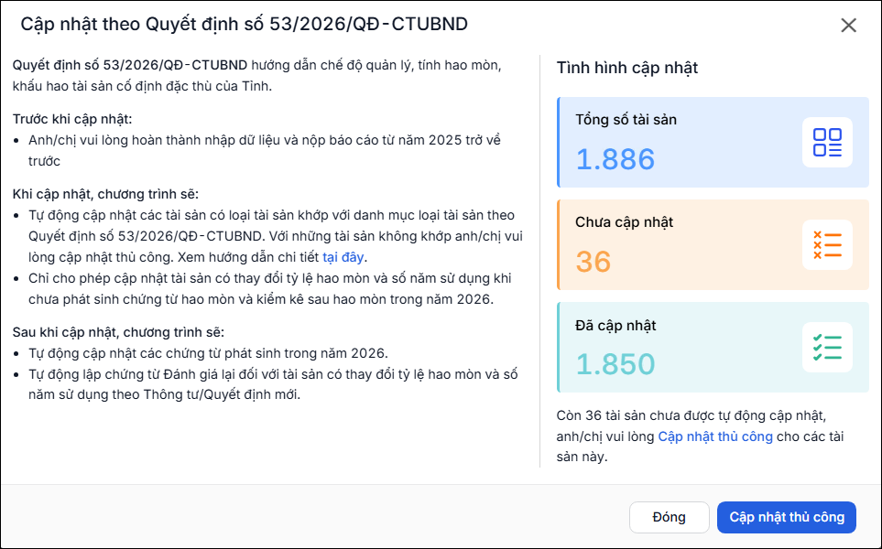Click the teal updated count 1.850

pyautogui.click(x=615, y=364)
